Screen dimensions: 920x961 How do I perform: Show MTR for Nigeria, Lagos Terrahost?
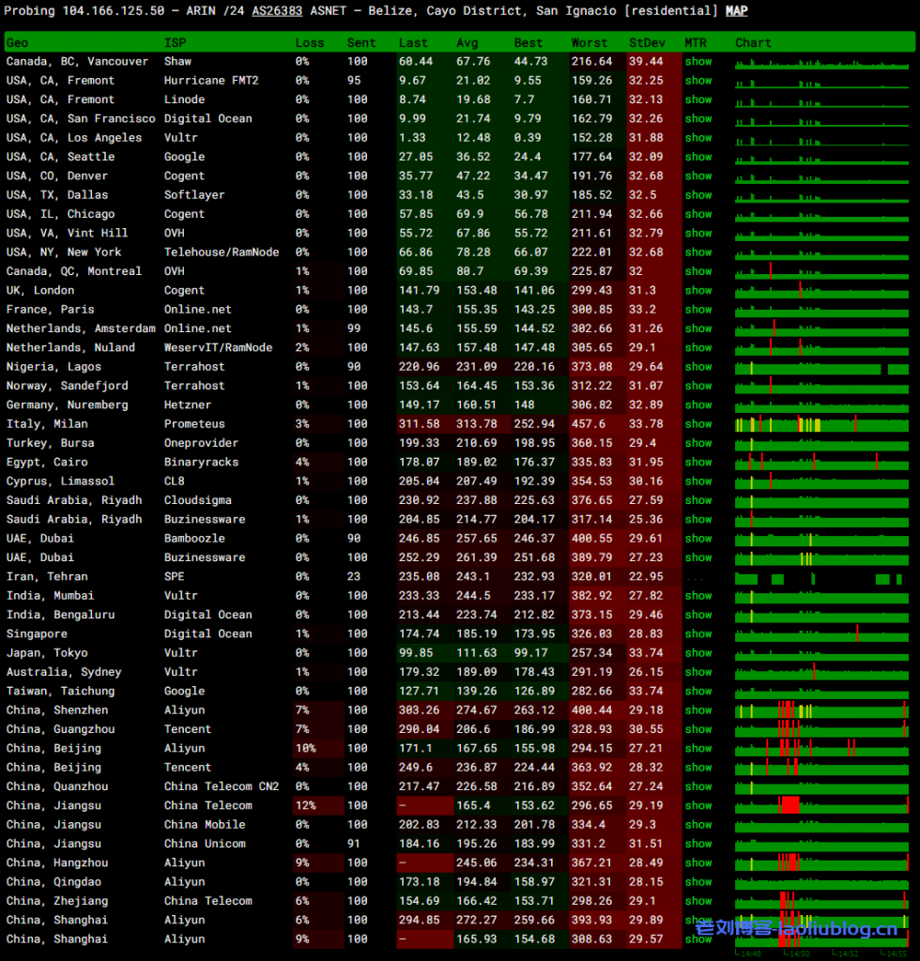[698, 367]
